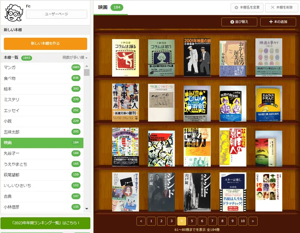Select the 小林信彦 shelf
This screenshot has width=300, height=233.
42,207
